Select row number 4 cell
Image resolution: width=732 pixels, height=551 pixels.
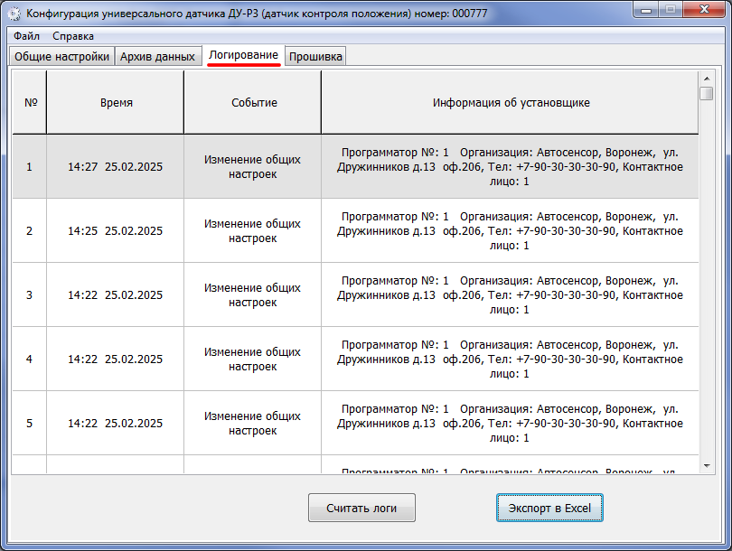point(30,359)
